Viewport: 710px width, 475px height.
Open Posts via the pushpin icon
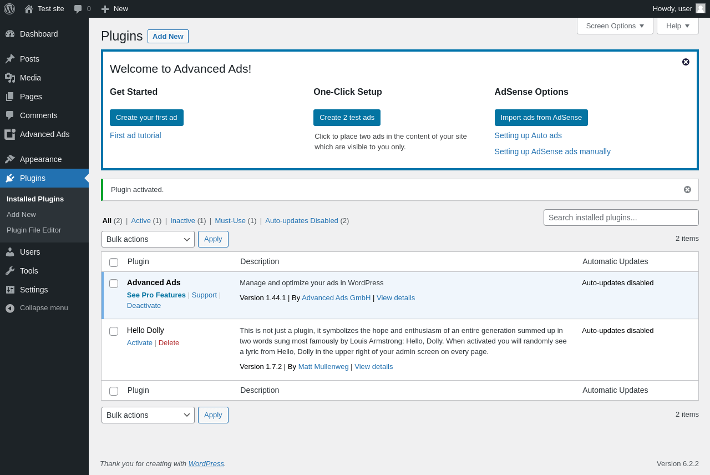(10, 59)
